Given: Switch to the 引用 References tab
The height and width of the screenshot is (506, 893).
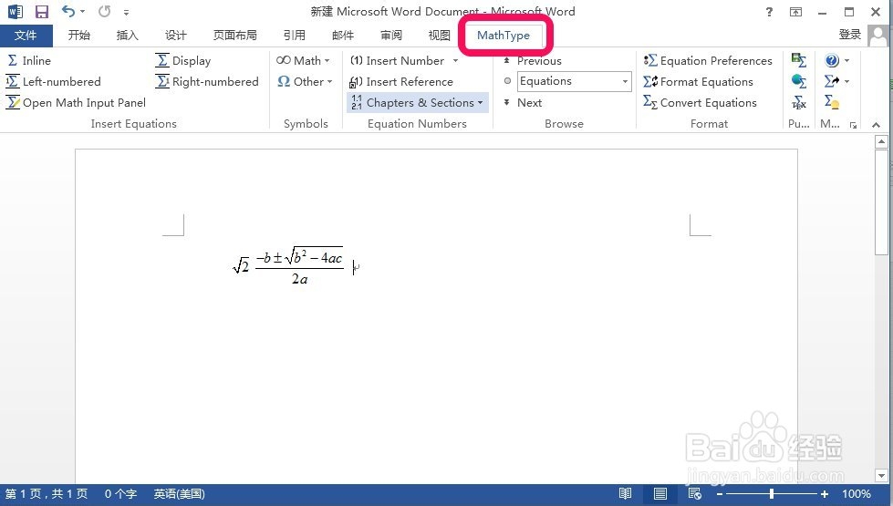Looking at the screenshot, I should pos(295,36).
